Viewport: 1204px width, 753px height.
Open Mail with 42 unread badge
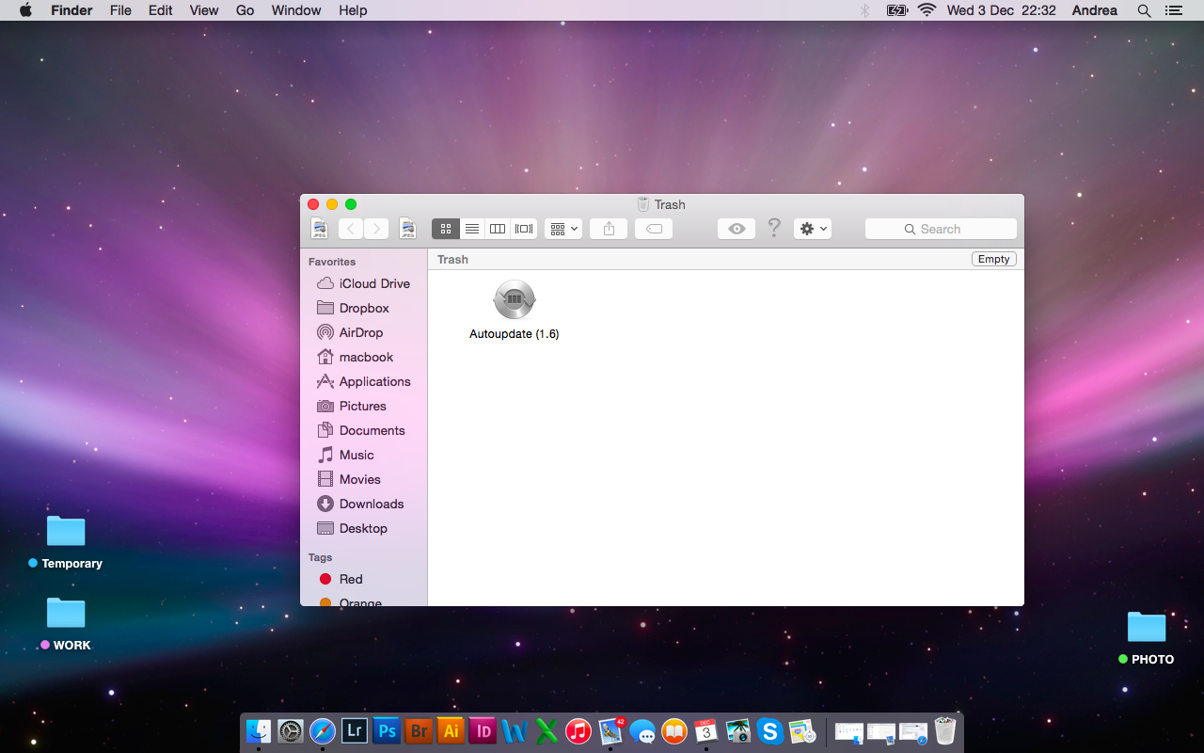(x=610, y=730)
